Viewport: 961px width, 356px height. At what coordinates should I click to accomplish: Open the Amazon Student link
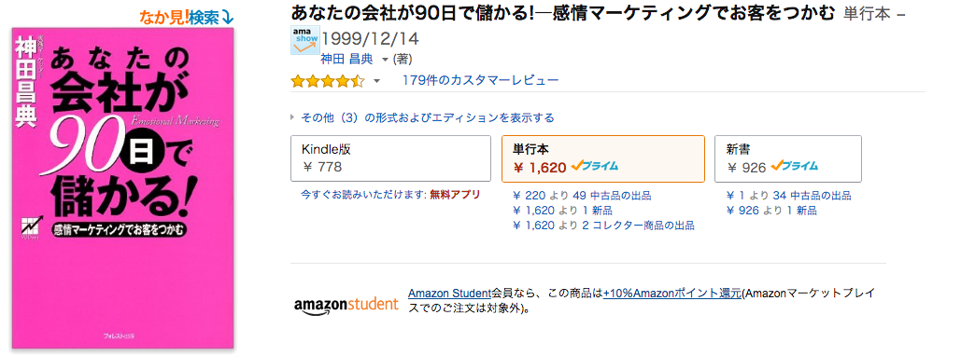pos(450,293)
